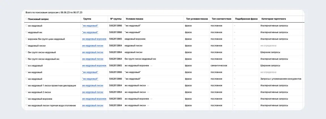Open group link in "воронеж бм групп циан" row
The width and height of the screenshot is (326, 119).
94,39
